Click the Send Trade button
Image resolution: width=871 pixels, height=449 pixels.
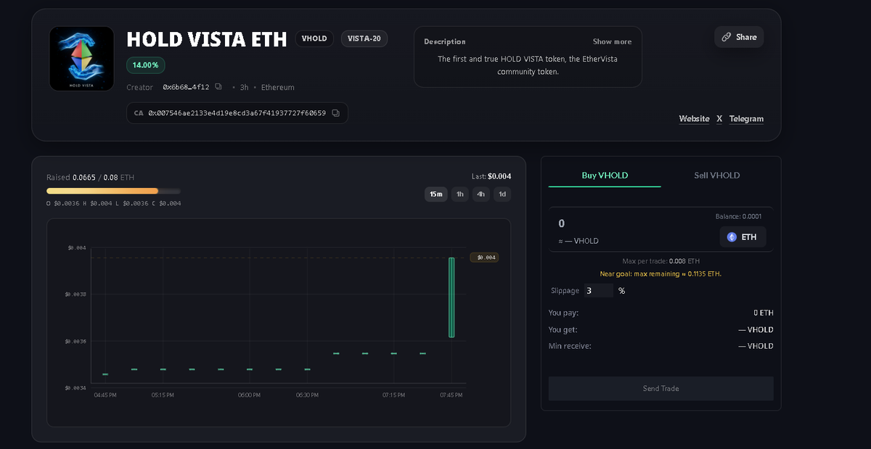coord(661,389)
